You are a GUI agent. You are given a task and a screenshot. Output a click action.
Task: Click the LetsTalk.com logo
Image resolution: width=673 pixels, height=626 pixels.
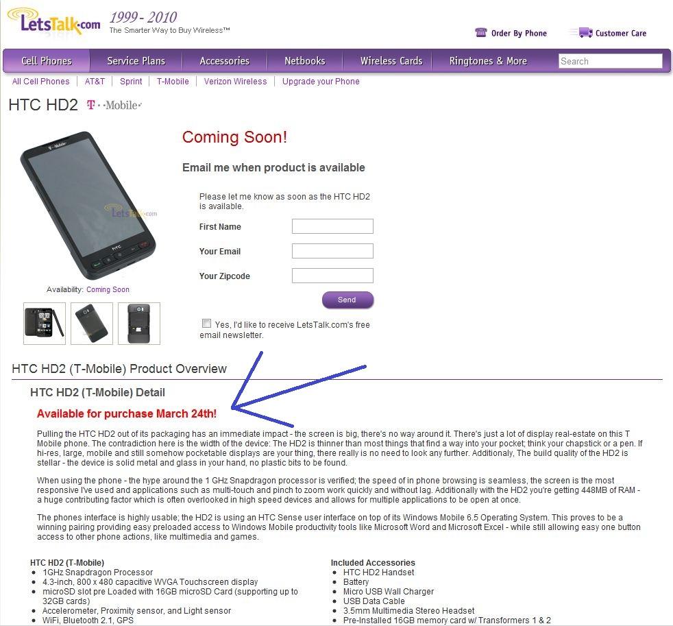tap(54, 21)
